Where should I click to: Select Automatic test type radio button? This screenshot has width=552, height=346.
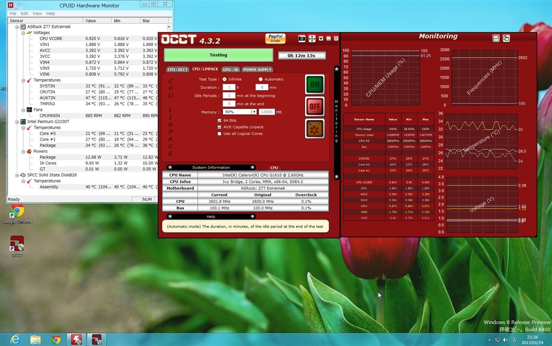(x=260, y=79)
